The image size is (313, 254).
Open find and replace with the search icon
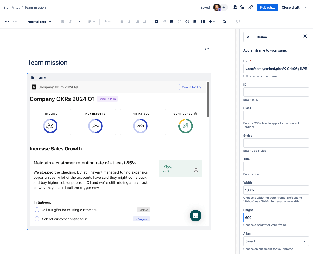click(224, 21)
